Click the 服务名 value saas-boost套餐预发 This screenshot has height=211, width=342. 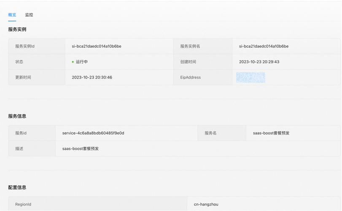271,133
